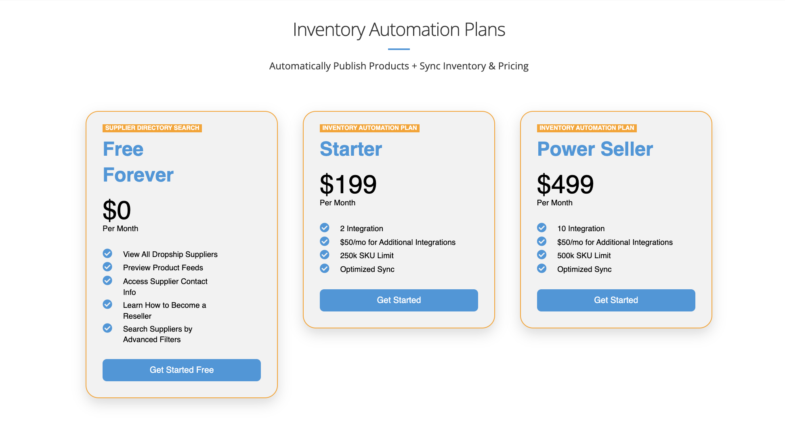Click the Inventory Automation Plans page heading
785x422 pixels.
399,29
